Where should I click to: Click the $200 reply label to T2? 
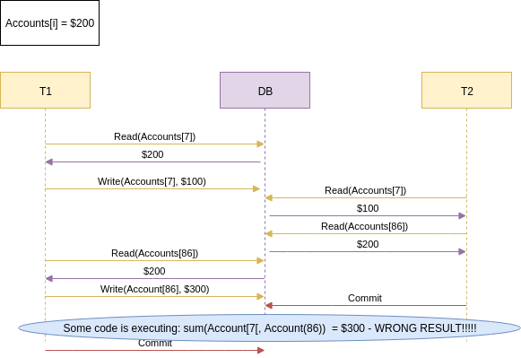368,244
